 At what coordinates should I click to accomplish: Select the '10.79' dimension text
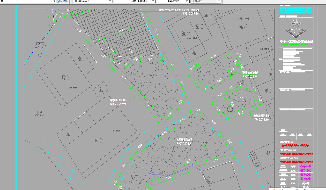tap(213, 56)
